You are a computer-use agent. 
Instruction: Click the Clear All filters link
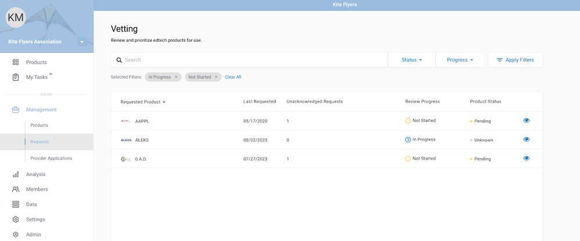tap(233, 77)
